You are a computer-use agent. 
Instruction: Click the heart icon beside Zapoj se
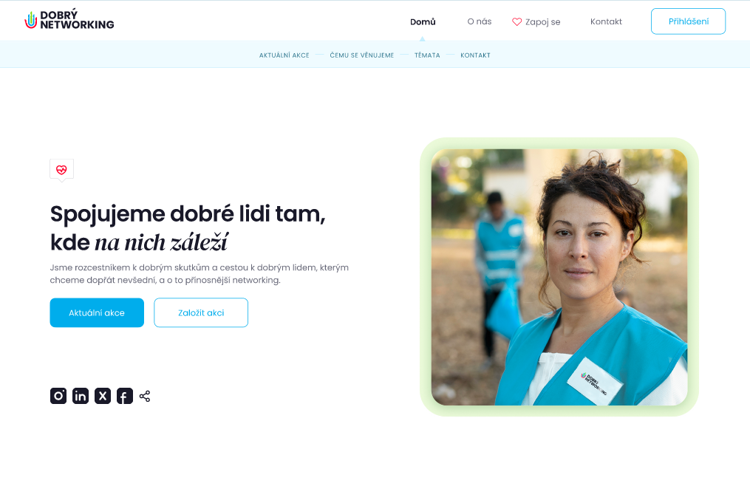coord(517,21)
